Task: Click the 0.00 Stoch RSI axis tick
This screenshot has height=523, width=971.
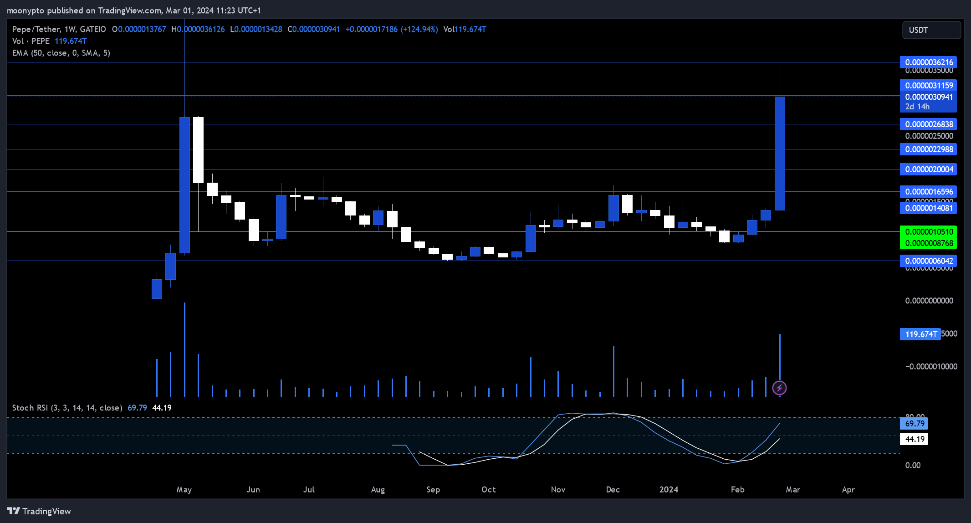Action: click(913, 465)
